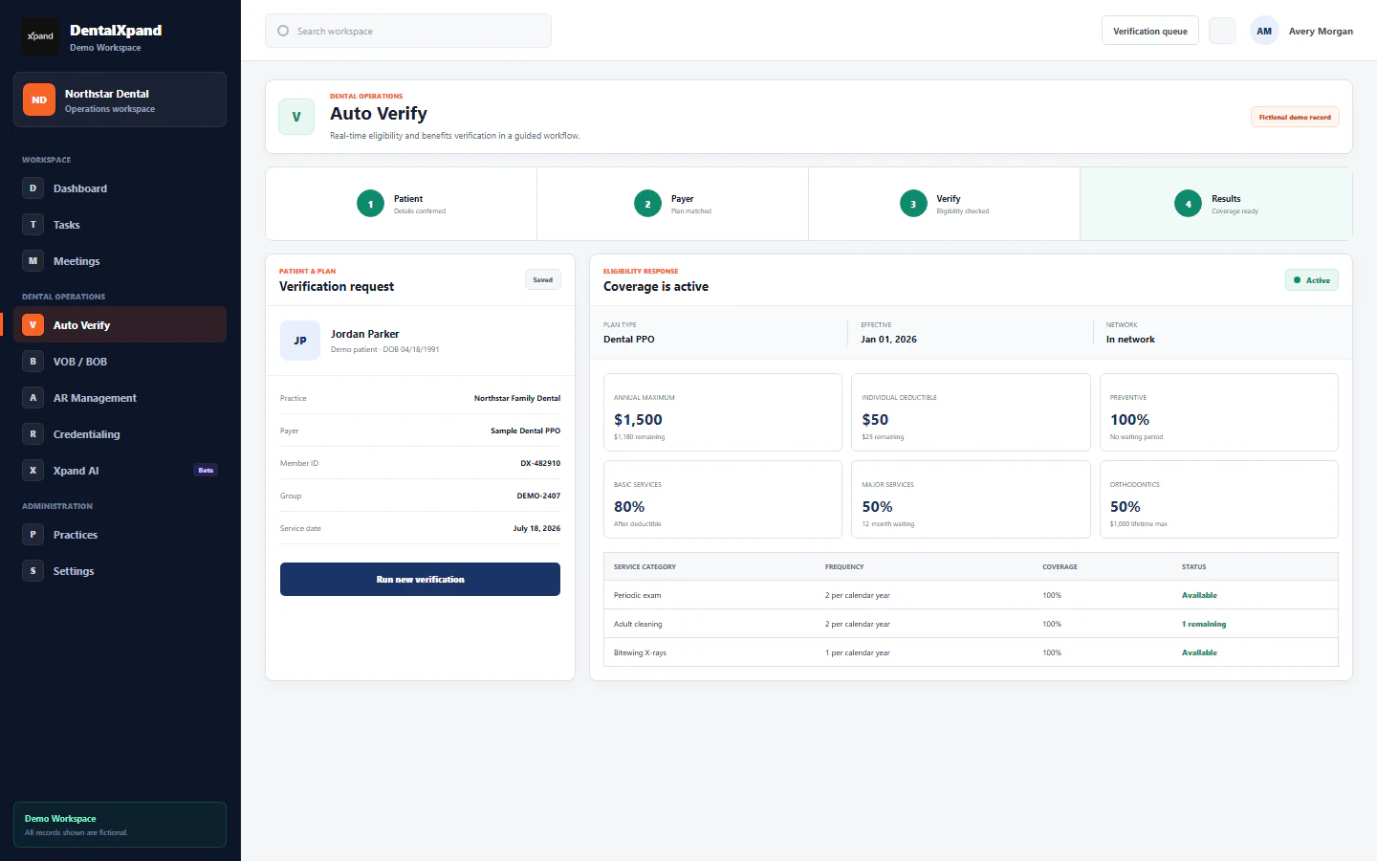Click the Tasks T sidebar icon
This screenshot has width=1377, height=861.
coord(33,225)
